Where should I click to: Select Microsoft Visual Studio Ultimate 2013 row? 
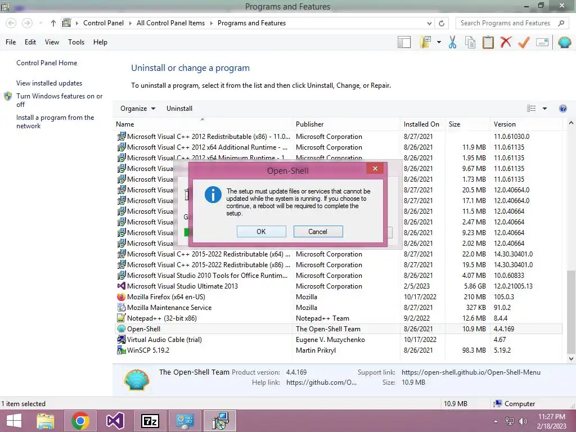(339, 286)
